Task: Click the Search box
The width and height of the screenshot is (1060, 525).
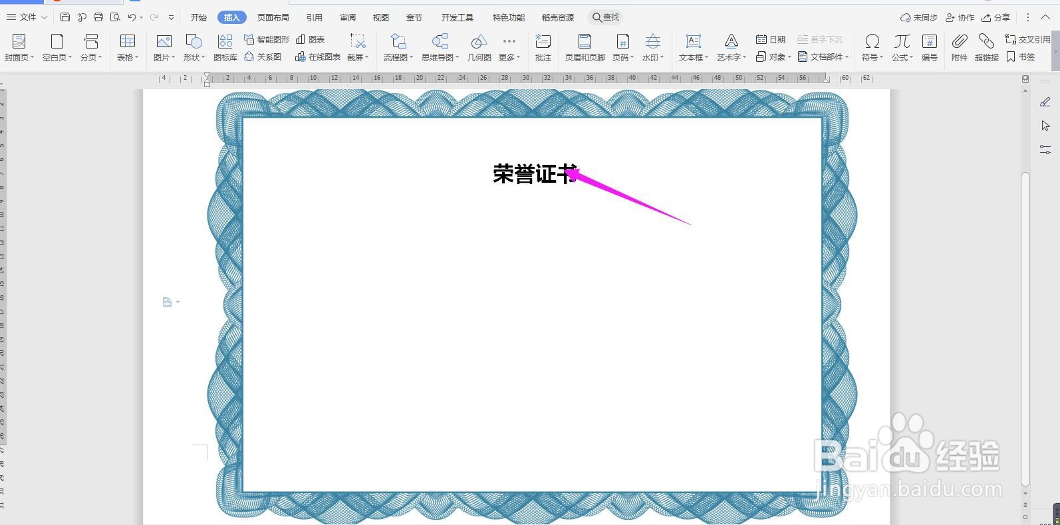Action: click(x=605, y=17)
